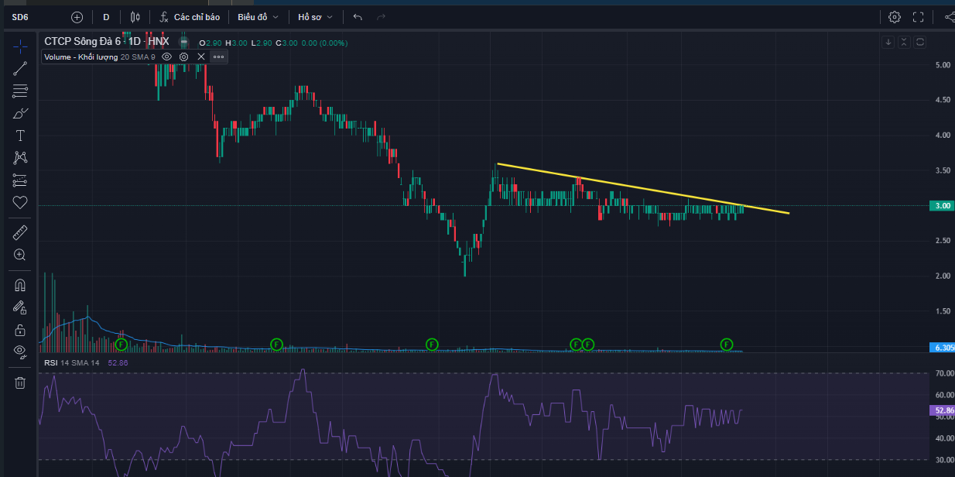
Task: Open Volume indicator more options menu
Action: [x=218, y=57]
